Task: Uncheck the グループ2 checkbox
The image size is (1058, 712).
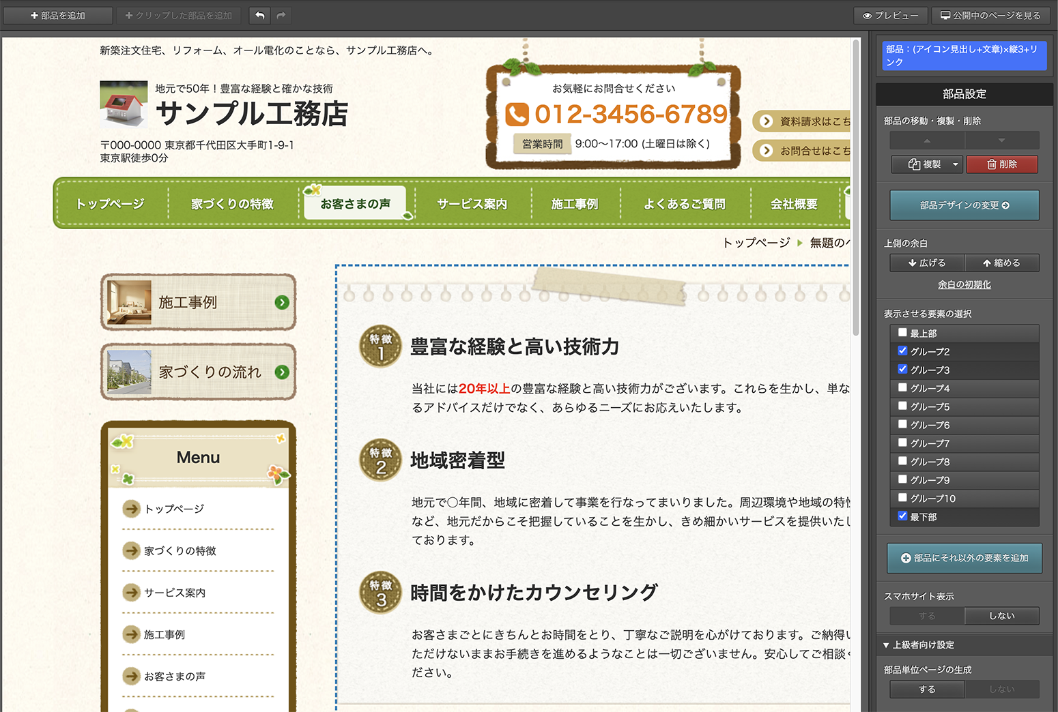Action: pos(902,351)
